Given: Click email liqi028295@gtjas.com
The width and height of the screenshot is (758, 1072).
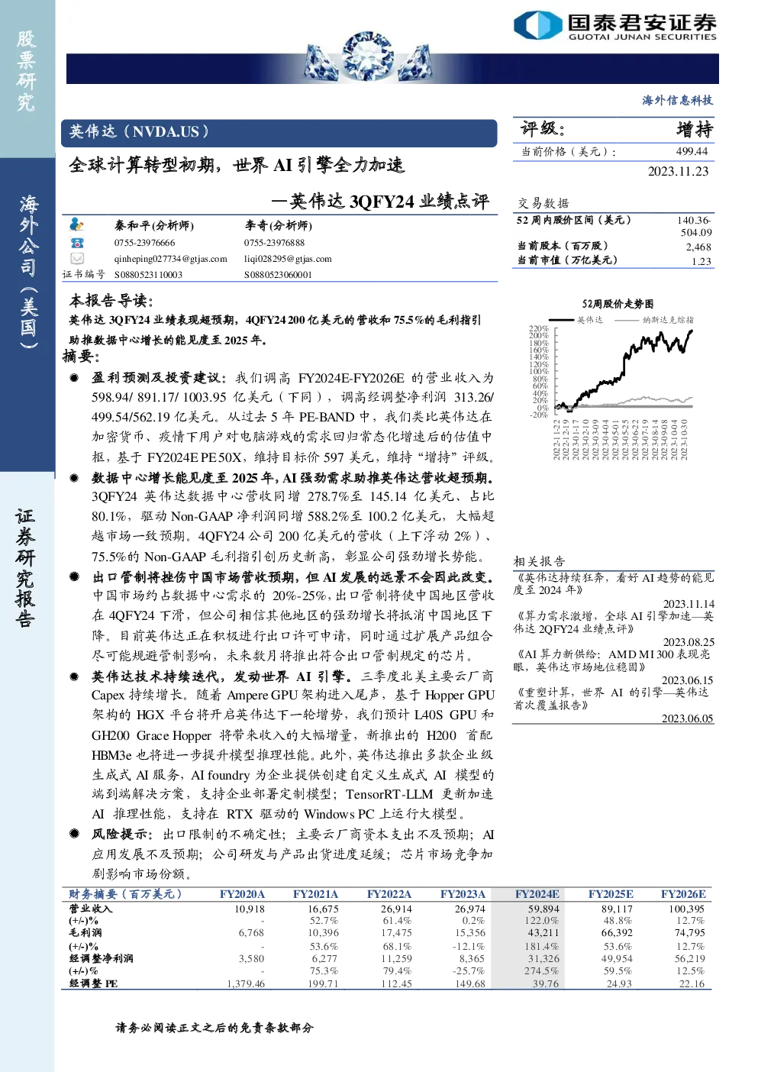Looking at the screenshot, I should 288,259.
